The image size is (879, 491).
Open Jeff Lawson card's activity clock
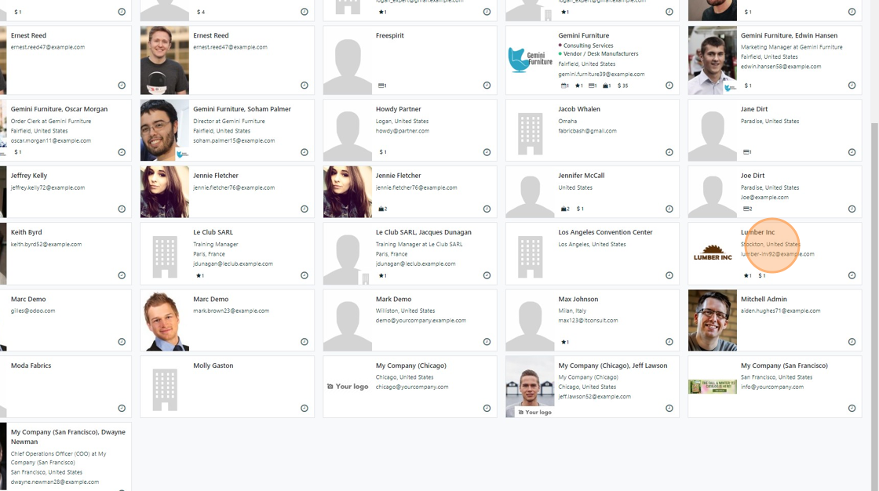669,408
